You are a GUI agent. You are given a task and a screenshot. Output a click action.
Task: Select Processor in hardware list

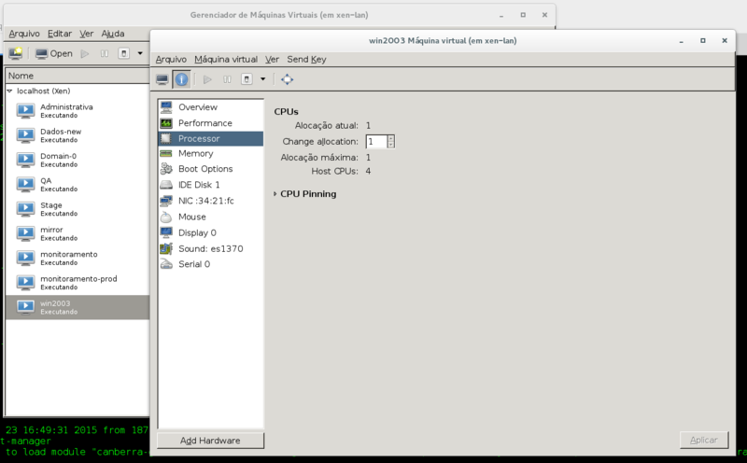[x=211, y=138]
